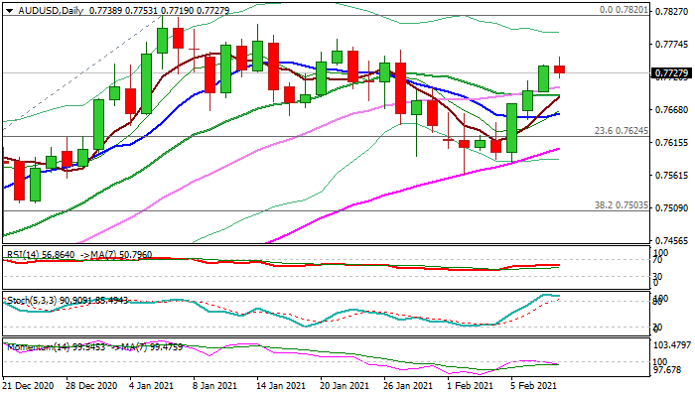This screenshot has height=397, width=695.
Task: Click the 0.76680 price axis label
Action: [671, 110]
